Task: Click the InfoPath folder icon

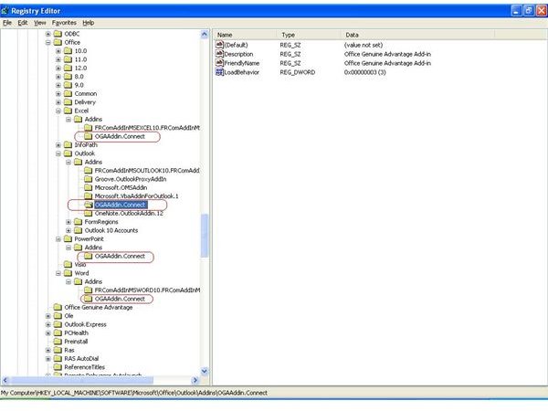Action: (68, 144)
